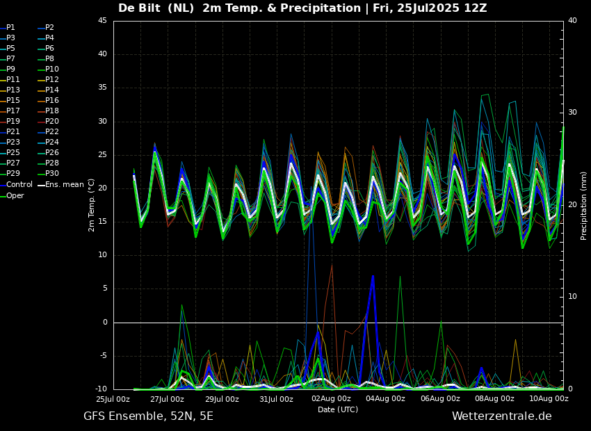Screen dimensions: 591x431
Task: Select the P1 legend entry
Action: pos(10,28)
